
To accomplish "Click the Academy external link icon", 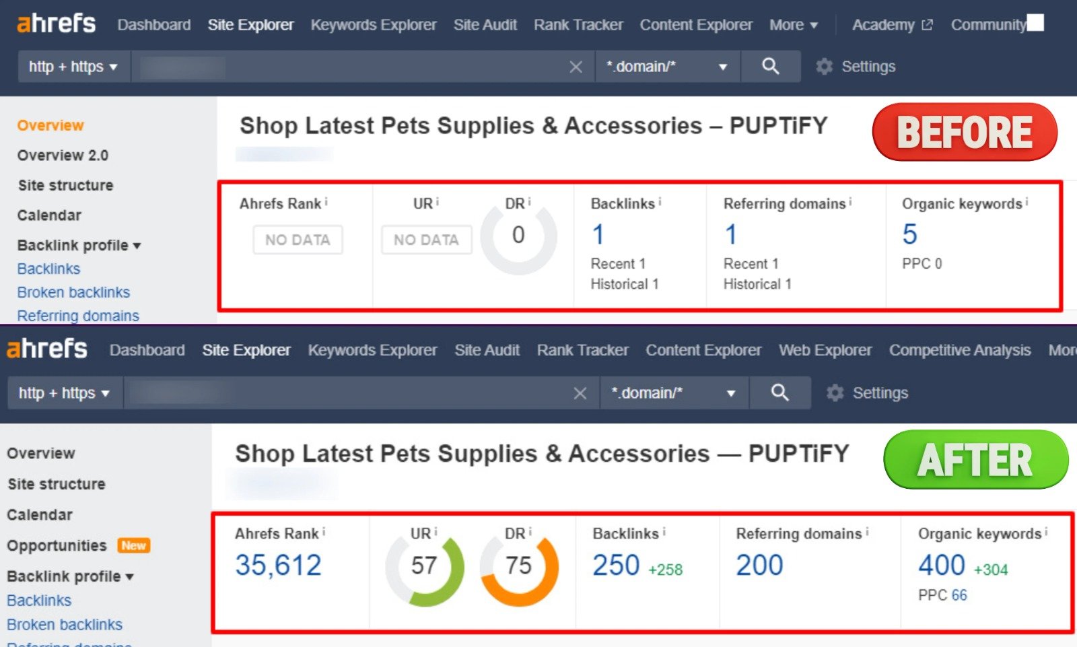I will pos(927,25).
